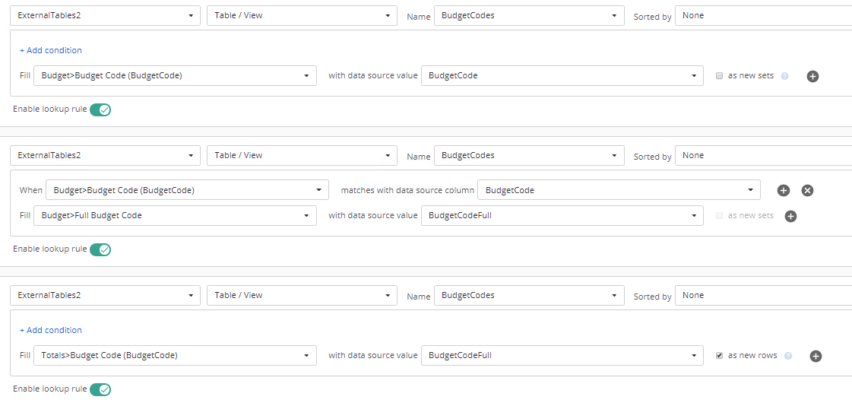Image resolution: width=852 pixels, height=403 pixels.
Task: Toggle third 'Enable lookup rule' switch
Action: click(x=100, y=389)
